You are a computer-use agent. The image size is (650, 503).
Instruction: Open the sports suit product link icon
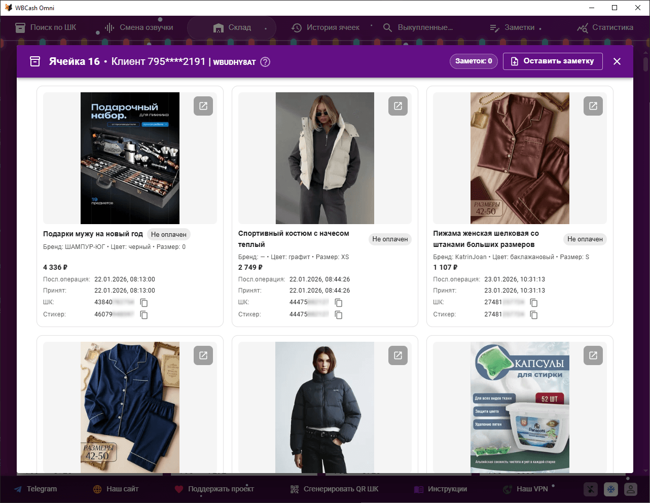click(398, 106)
